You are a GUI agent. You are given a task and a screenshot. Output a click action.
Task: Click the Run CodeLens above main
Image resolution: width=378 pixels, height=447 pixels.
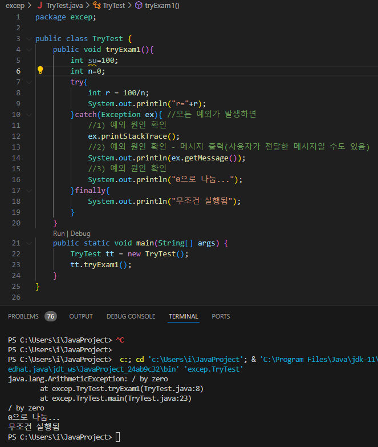point(59,233)
